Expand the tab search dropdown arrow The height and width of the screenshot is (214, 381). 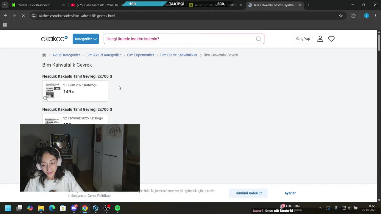pyautogui.click(x=5, y=5)
